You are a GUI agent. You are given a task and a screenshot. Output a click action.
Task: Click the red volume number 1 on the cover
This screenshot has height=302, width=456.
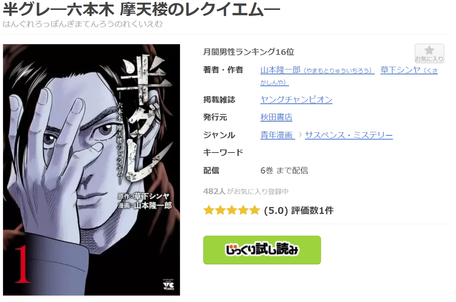[x=22, y=265]
